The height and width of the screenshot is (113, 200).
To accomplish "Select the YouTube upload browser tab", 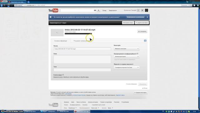I will coord(17,2).
